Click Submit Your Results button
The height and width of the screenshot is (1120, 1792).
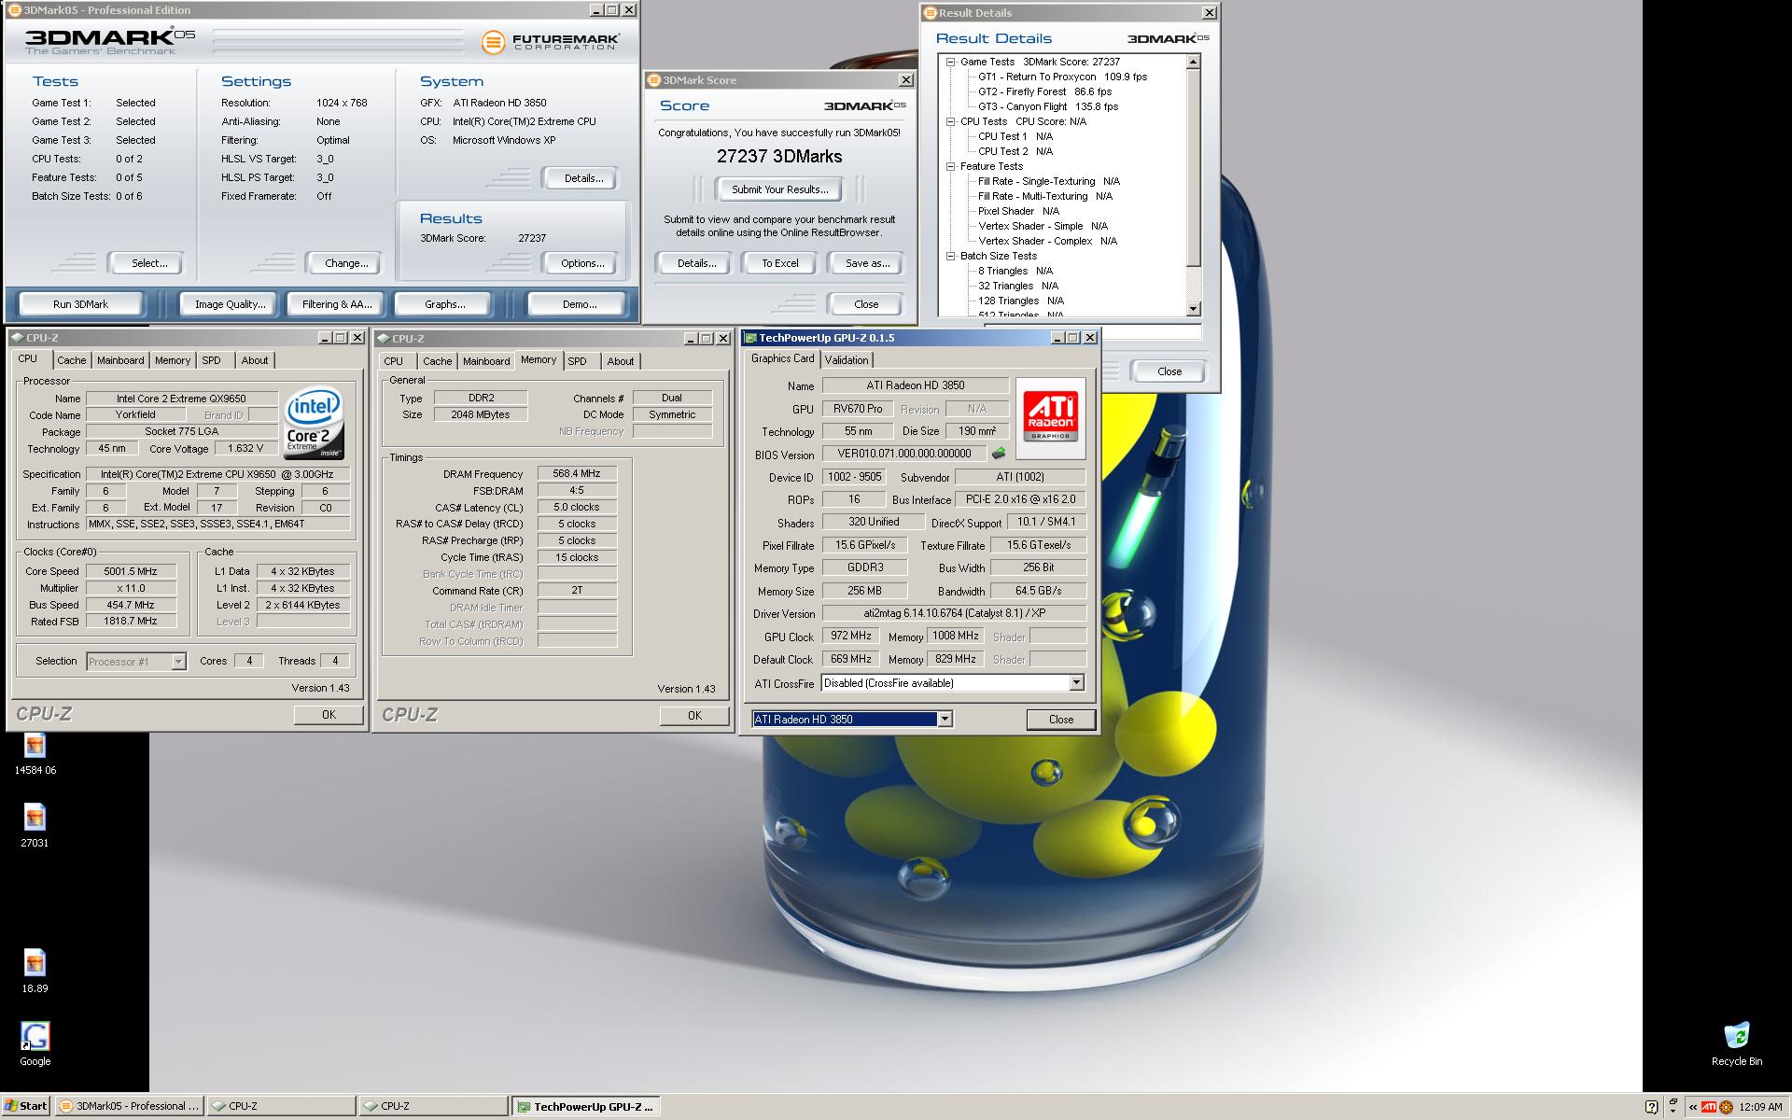tap(779, 189)
